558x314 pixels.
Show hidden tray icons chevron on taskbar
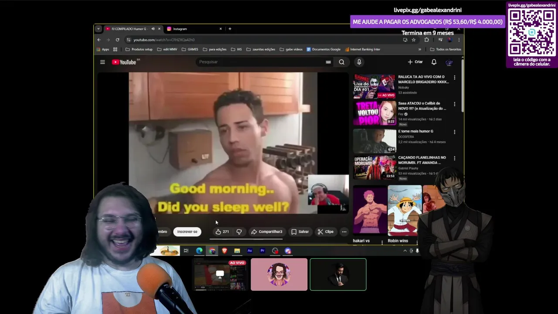(x=405, y=251)
